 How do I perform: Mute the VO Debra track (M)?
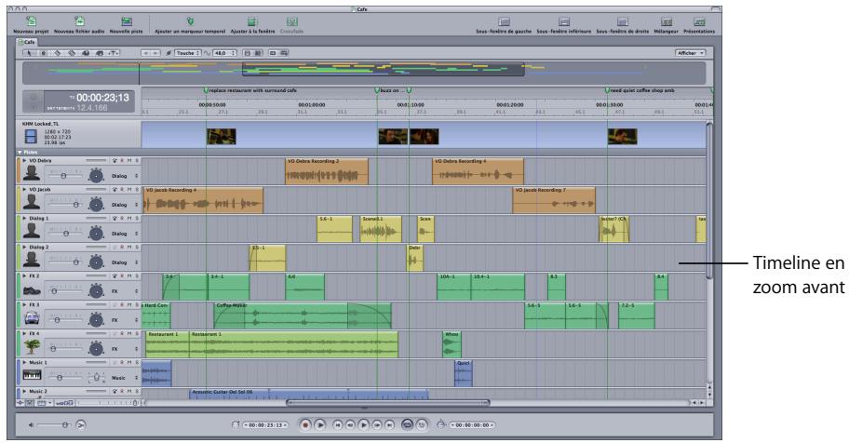pyautogui.click(x=129, y=161)
